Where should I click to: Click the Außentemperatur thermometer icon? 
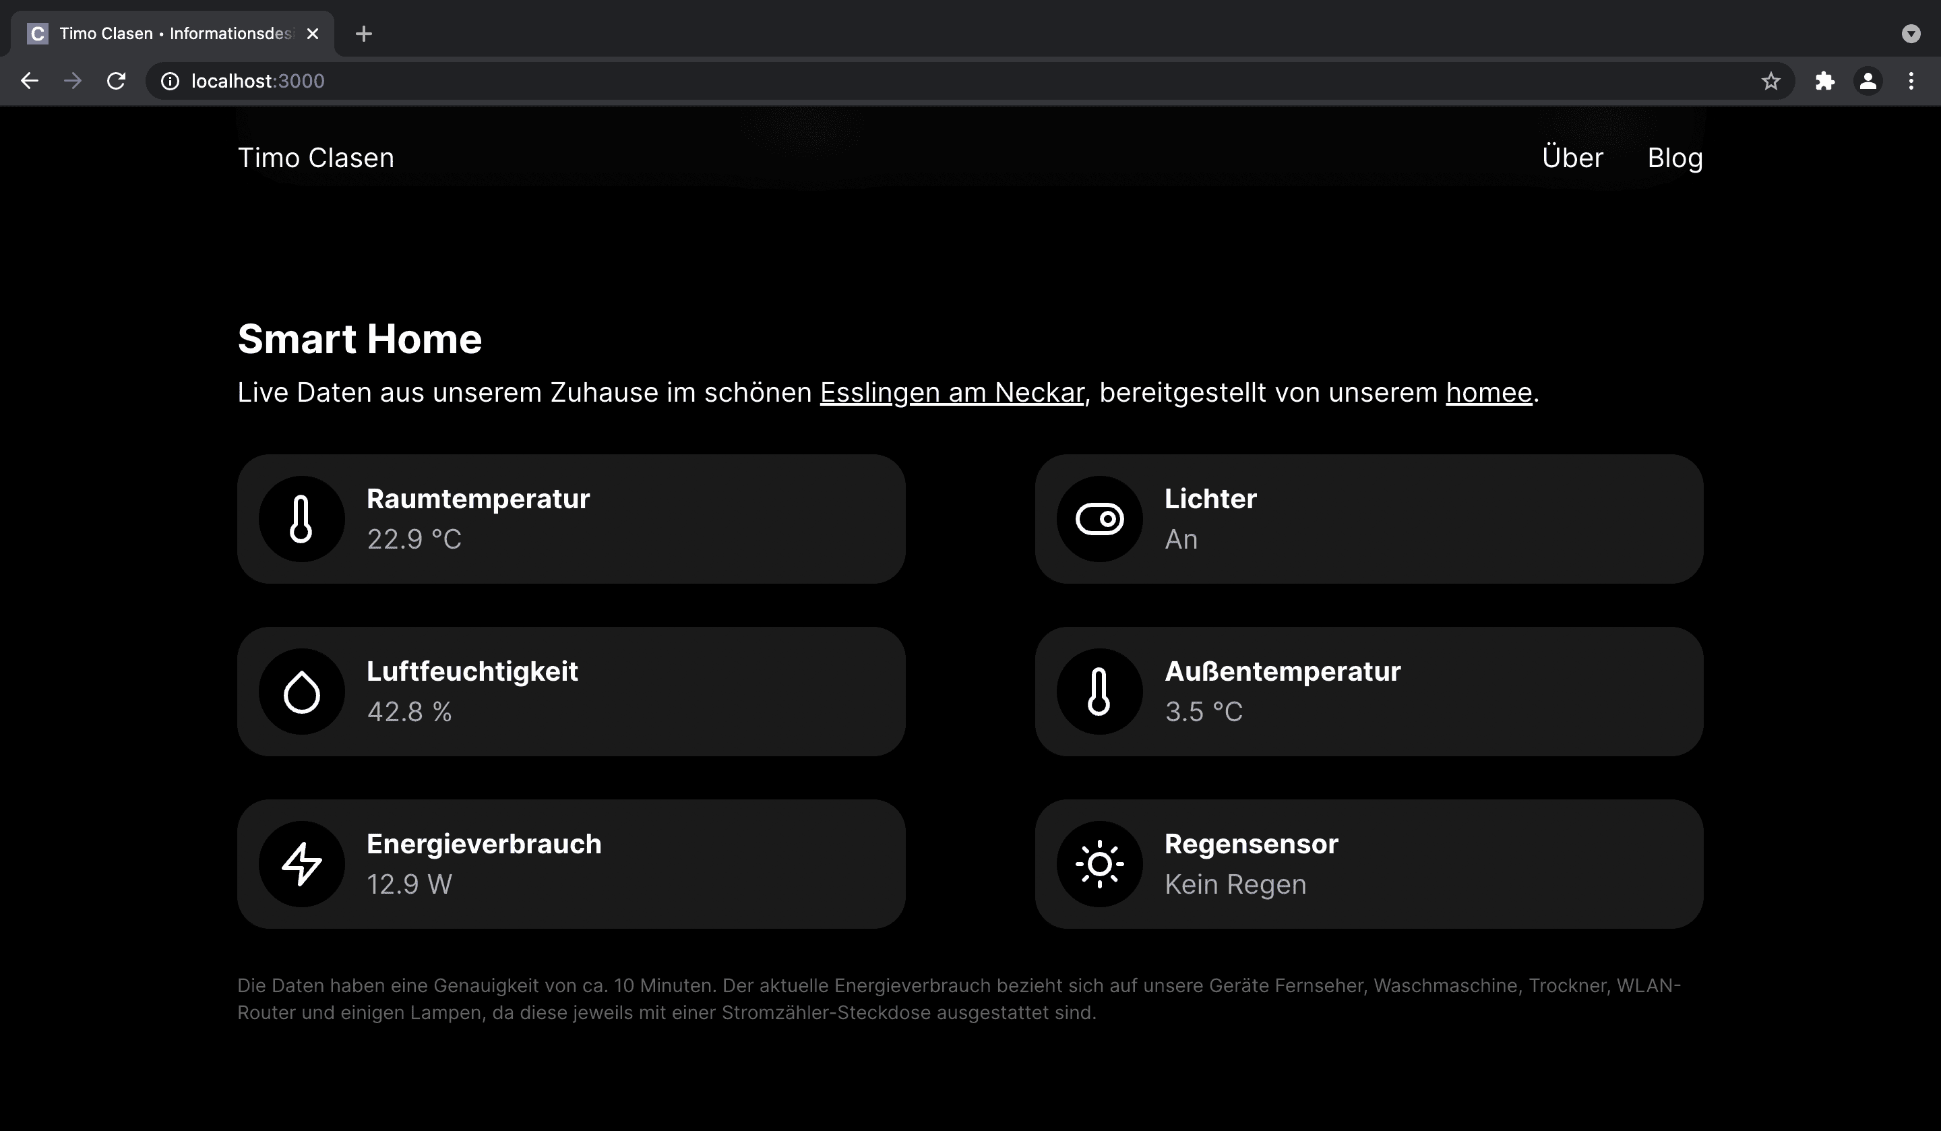tap(1100, 691)
